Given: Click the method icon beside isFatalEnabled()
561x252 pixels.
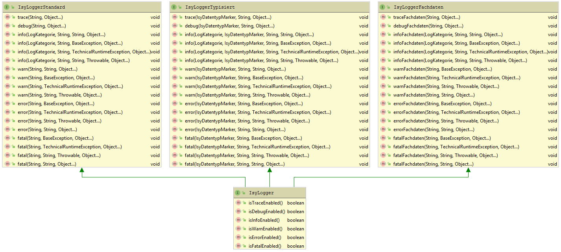Looking at the screenshot, I should [239, 246].
